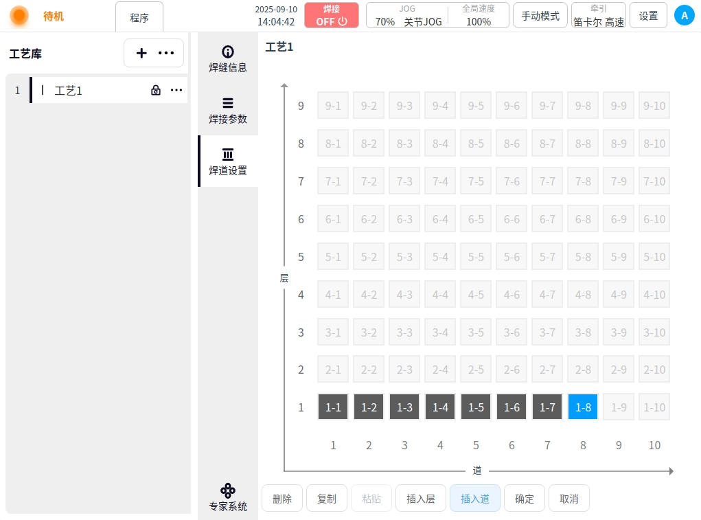Select the 焊道设置 weld pass settings tab
The image size is (701, 520).
pos(228,161)
